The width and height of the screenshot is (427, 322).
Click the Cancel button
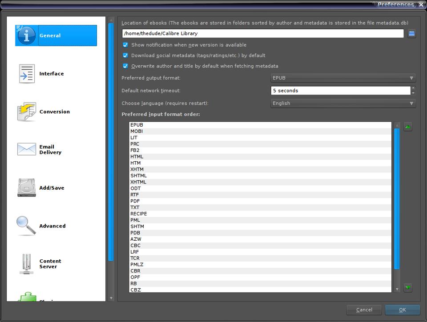tap(364, 310)
